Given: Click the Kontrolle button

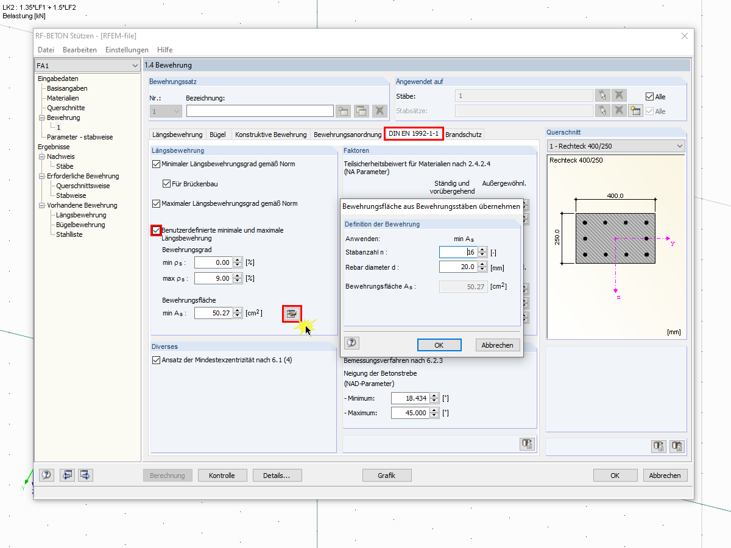Looking at the screenshot, I should pos(222,475).
